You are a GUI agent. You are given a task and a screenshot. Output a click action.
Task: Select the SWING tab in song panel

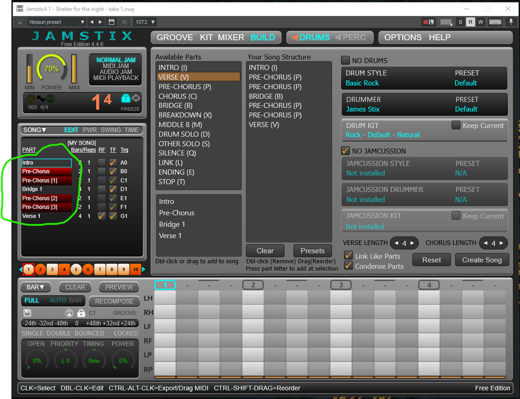pyautogui.click(x=111, y=130)
